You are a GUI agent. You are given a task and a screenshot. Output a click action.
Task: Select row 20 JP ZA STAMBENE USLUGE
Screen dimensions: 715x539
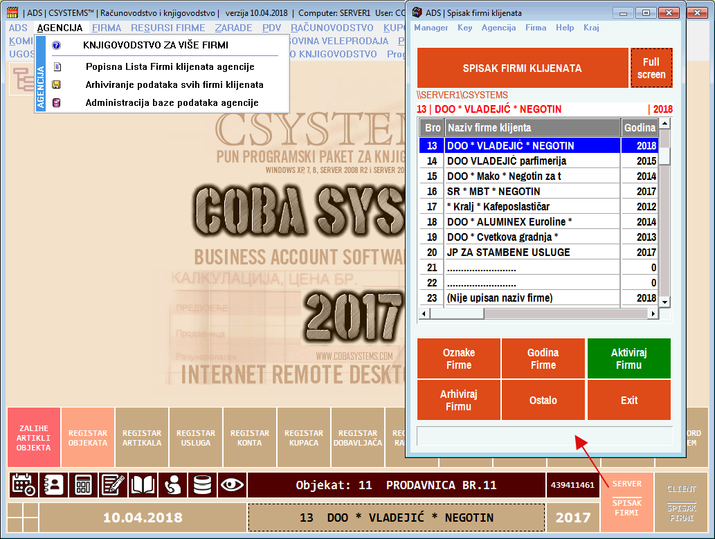(x=538, y=252)
